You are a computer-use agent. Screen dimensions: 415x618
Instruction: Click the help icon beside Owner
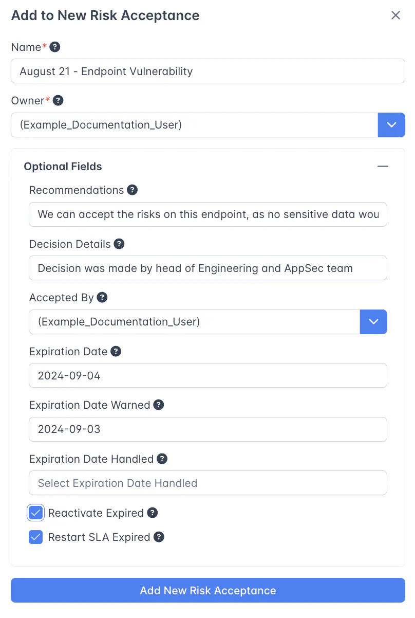click(x=58, y=100)
